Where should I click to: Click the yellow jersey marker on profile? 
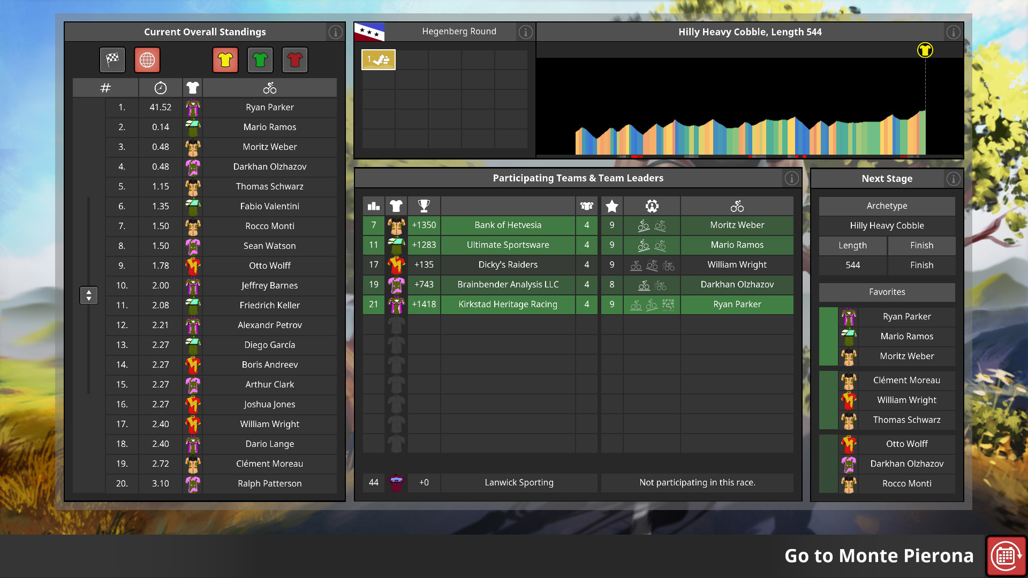coord(925,50)
